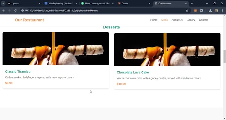Image resolution: width=226 pixels, height=120 pixels.
Task: Select the Menu nav link
Action: click(x=165, y=20)
